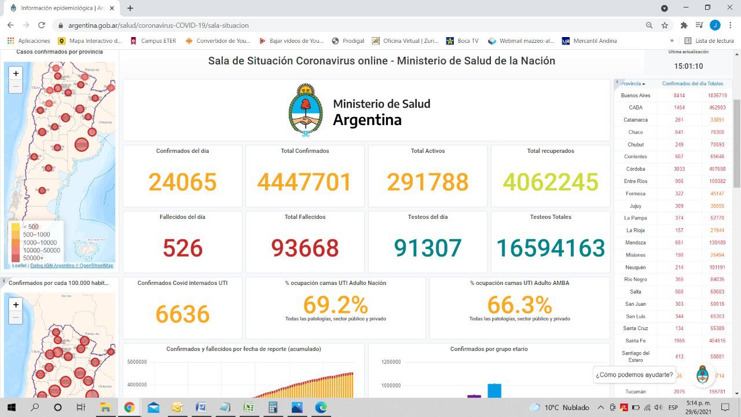
Task: Open Lista de lectura reading list
Action: tap(709, 41)
